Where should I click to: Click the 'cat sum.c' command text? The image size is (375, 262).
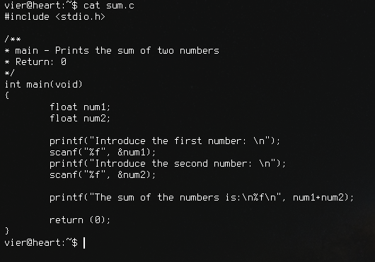point(109,5)
